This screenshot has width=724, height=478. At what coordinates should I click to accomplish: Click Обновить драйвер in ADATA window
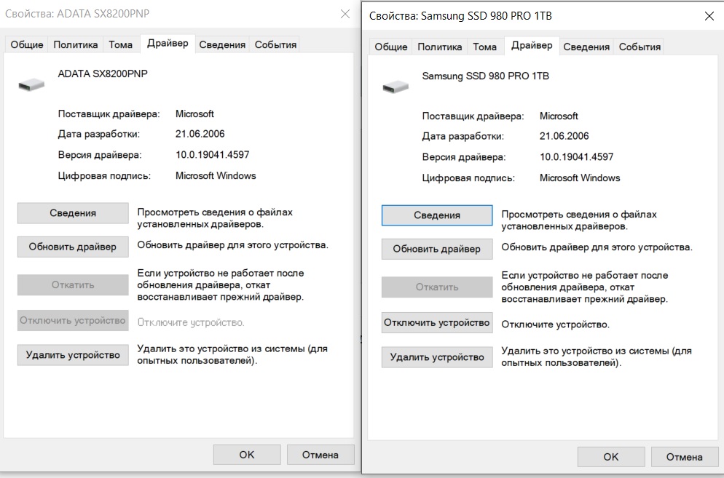click(x=73, y=247)
